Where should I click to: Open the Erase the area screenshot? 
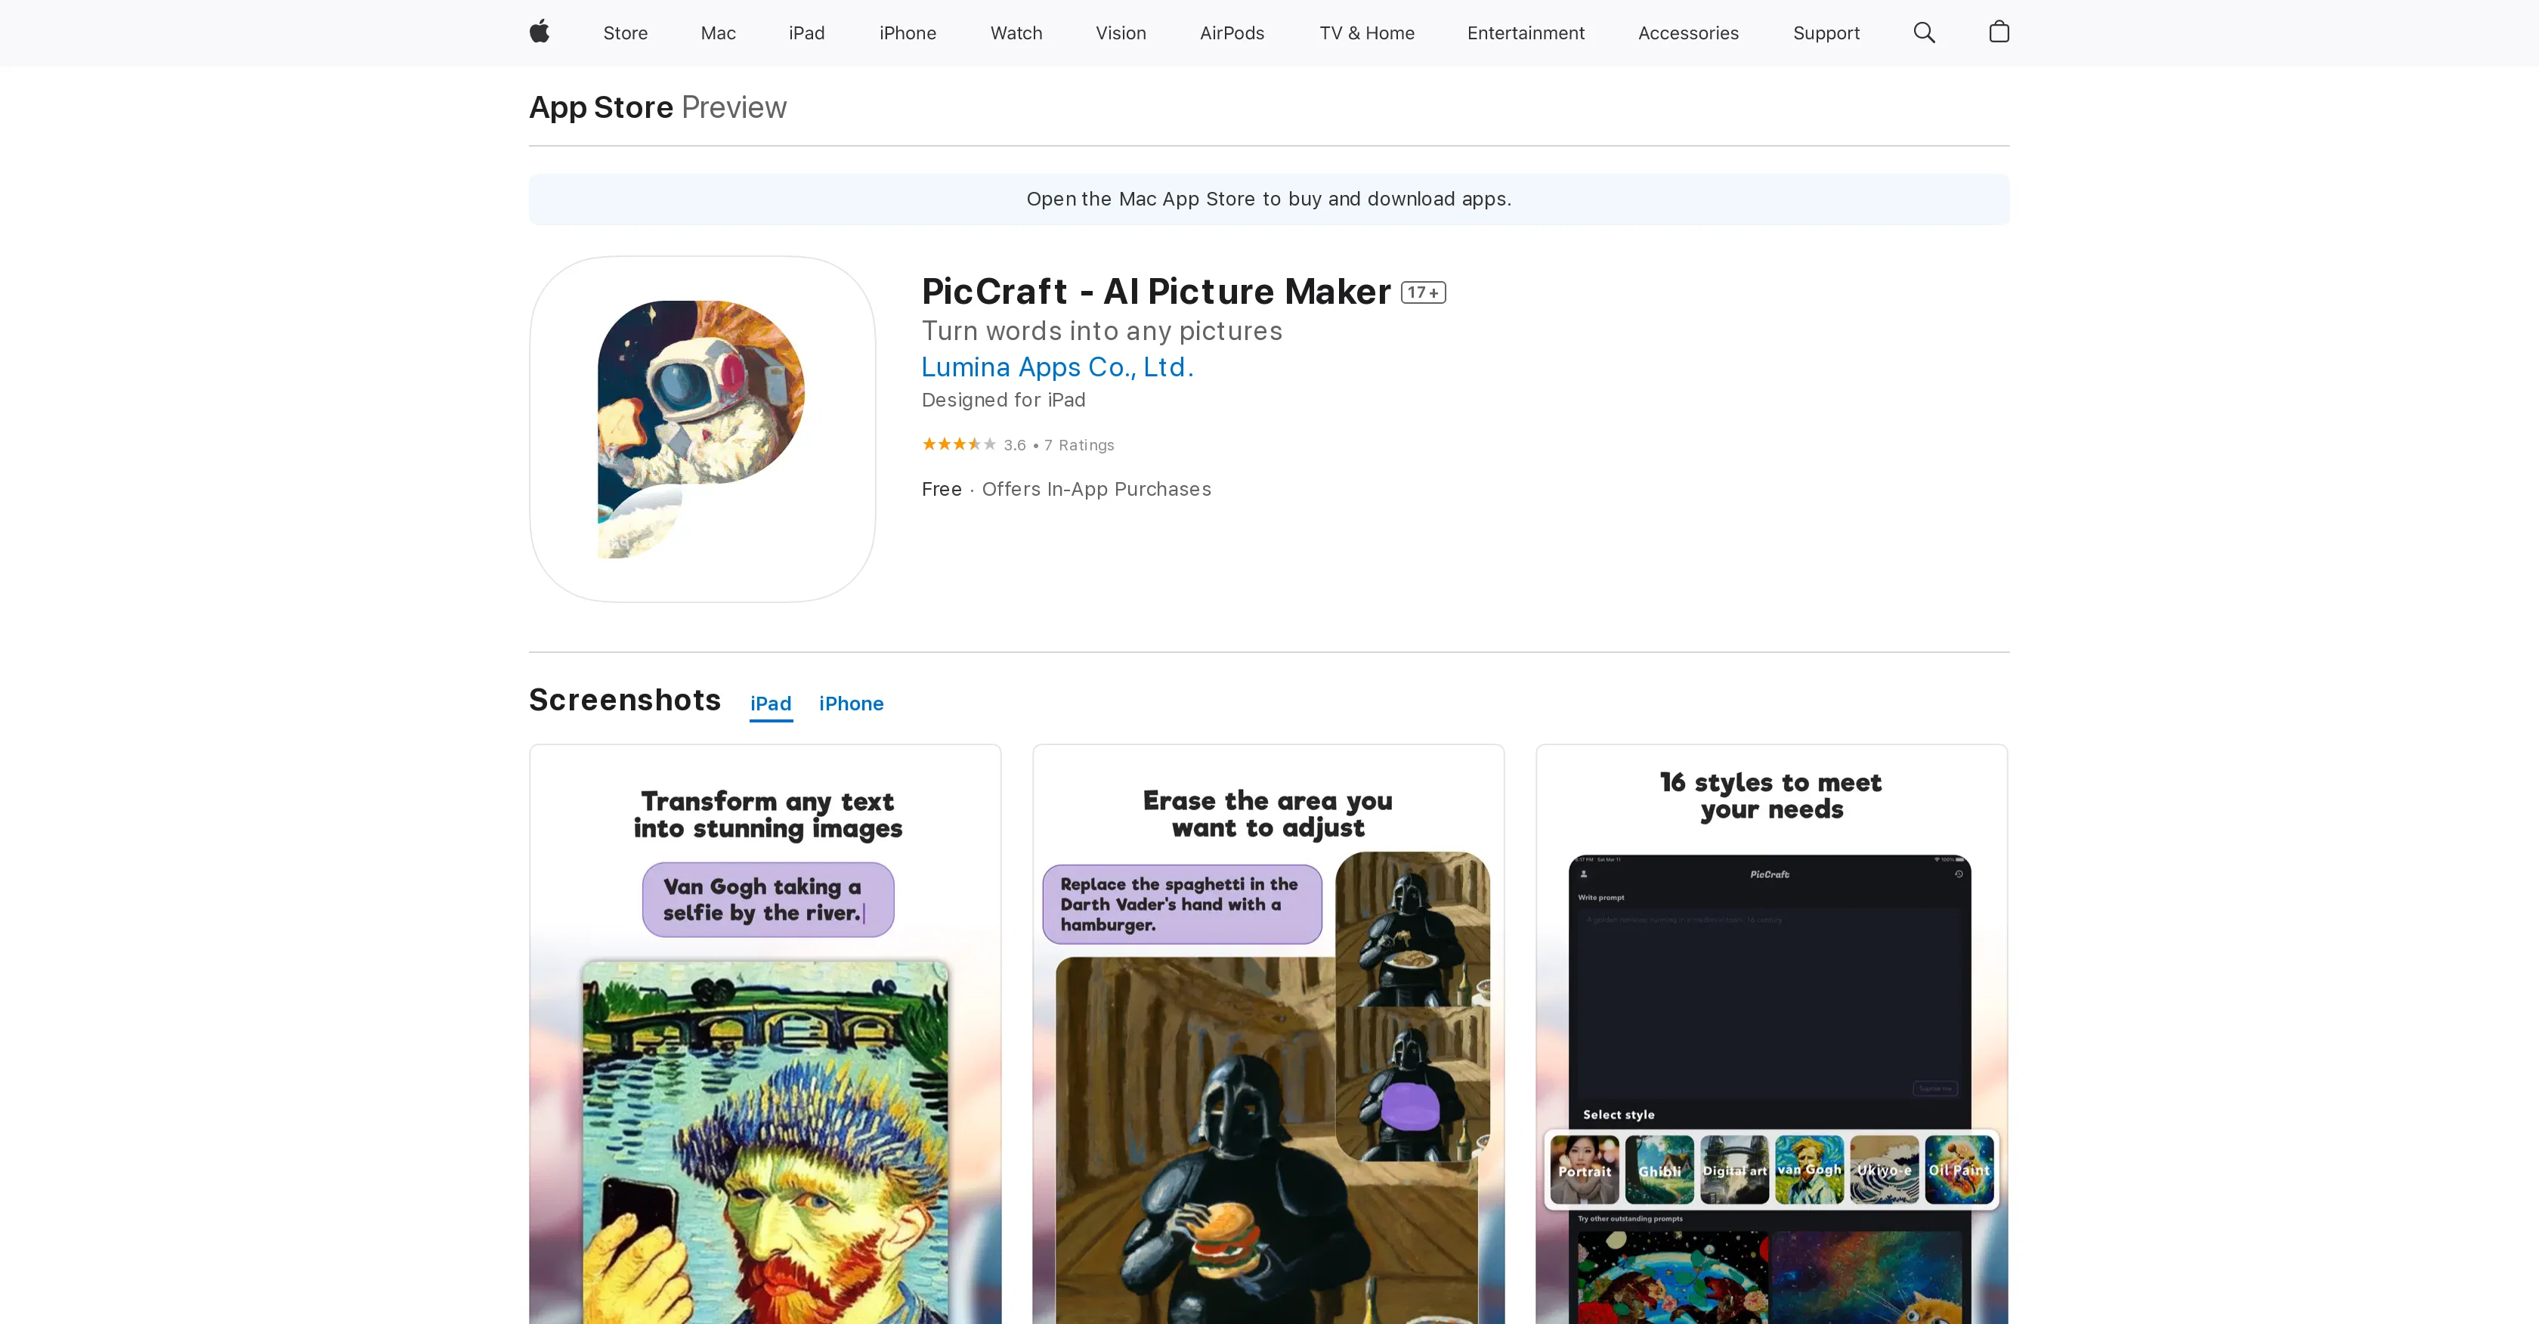(1269, 1034)
